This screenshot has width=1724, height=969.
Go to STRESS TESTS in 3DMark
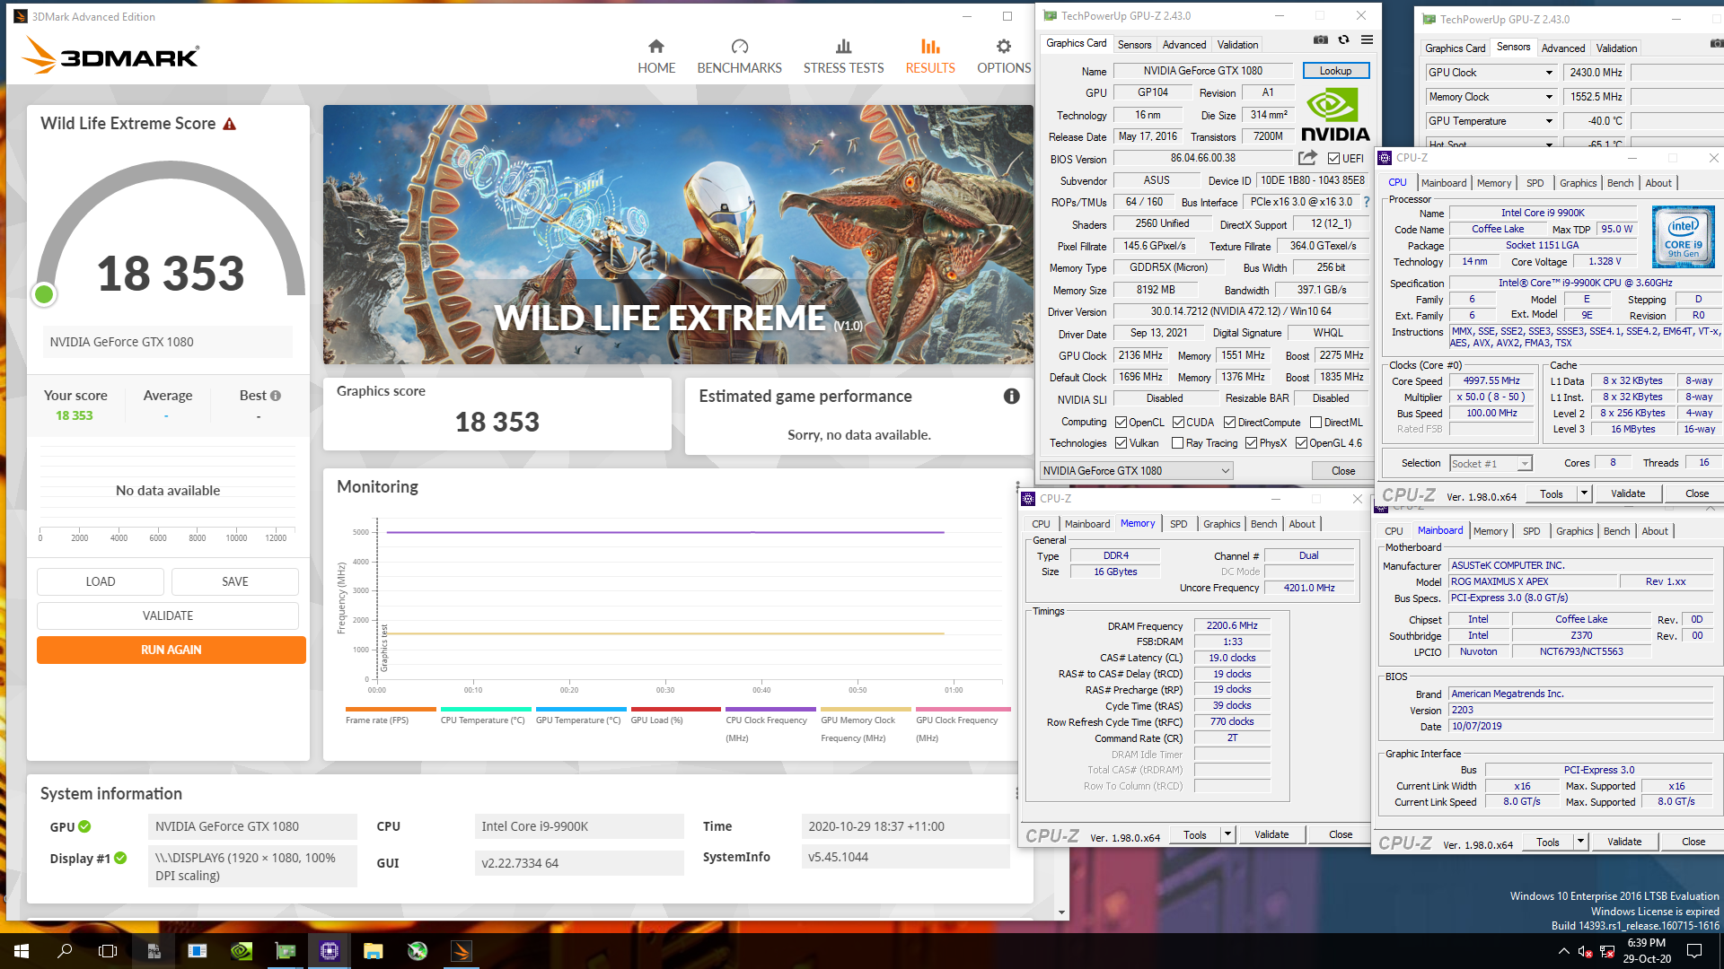click(x=843, y=57)
